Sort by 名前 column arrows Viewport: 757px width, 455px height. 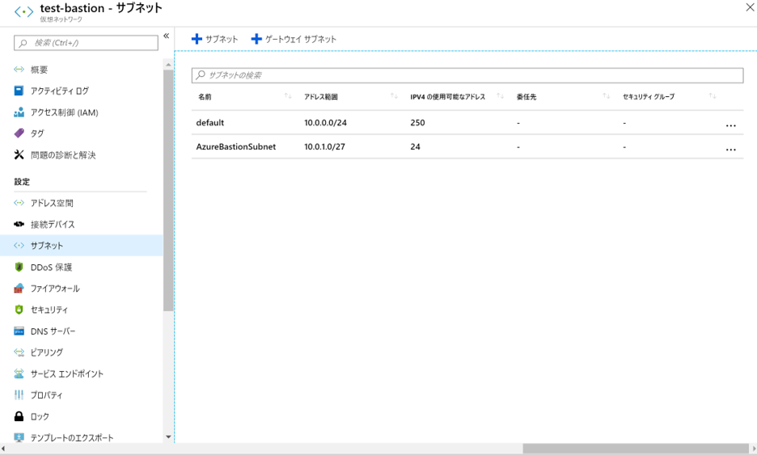pyautogui.click(x=288, y=96)
